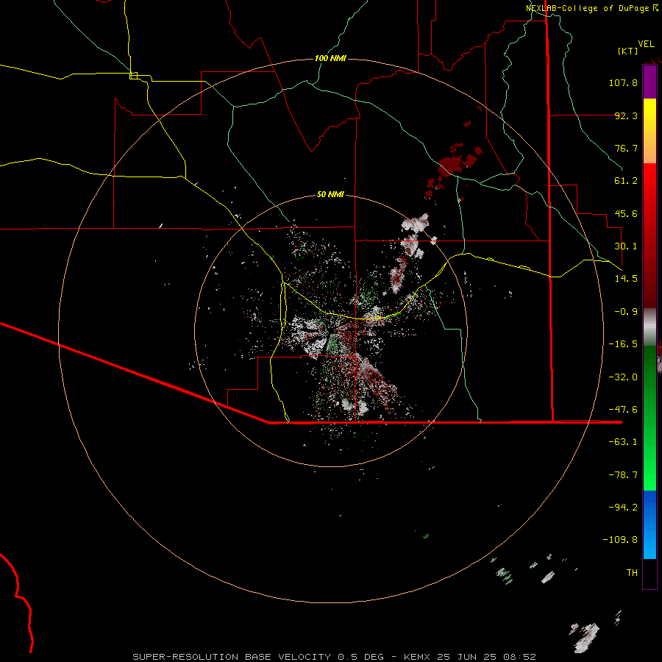662x662 pixels.
Task: Click the [KT] units label
Action: tap(628, 51)
